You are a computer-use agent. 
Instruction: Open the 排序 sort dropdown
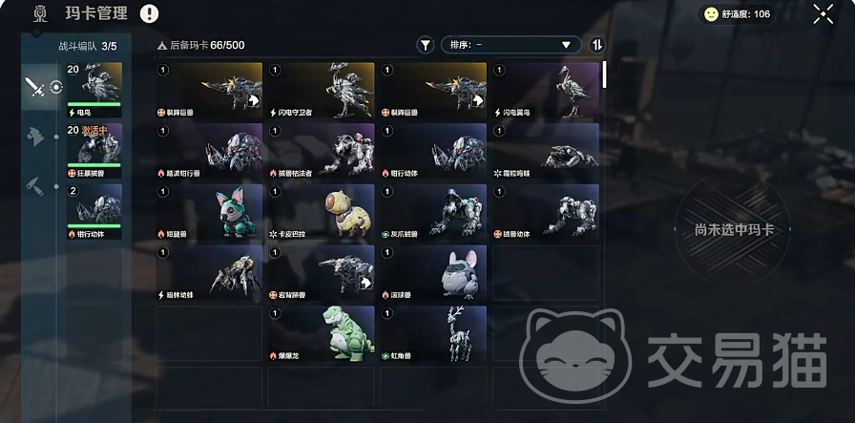(x=511, y=45)
